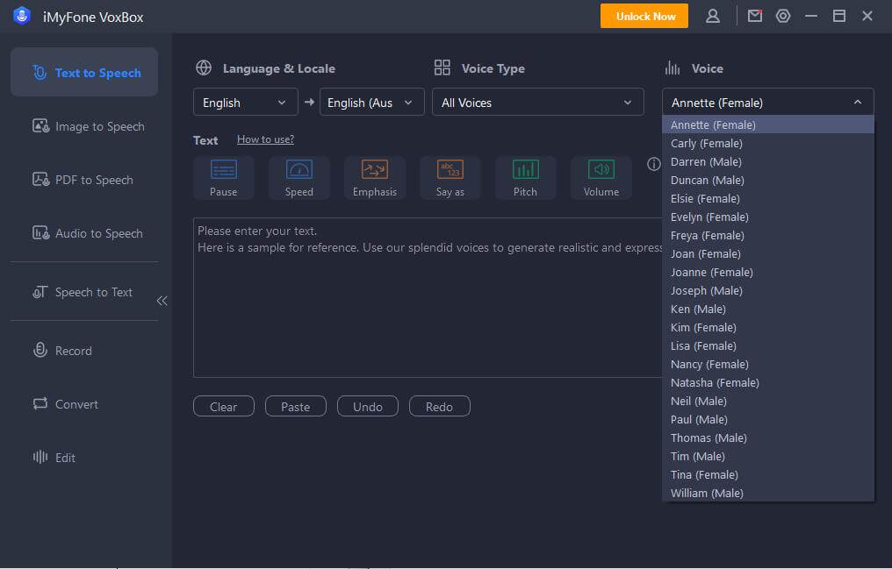The image size is (892, 569).
Task: Click the Paste button
Action: click(296, 407)
